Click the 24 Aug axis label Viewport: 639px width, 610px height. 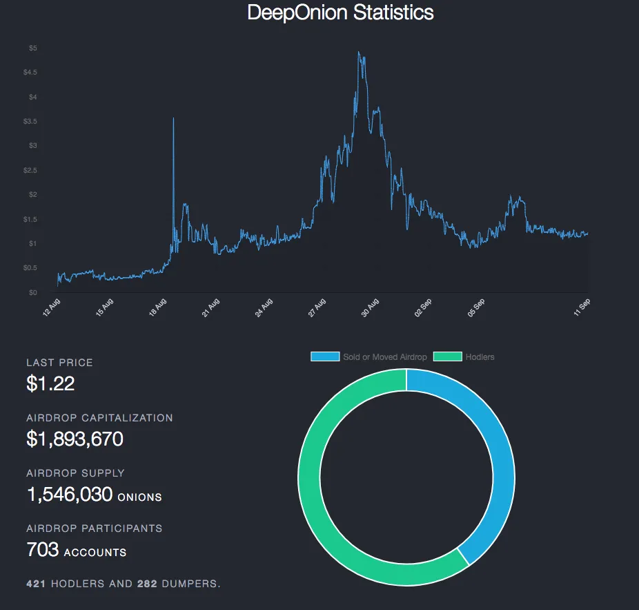(x=264, y=307)
